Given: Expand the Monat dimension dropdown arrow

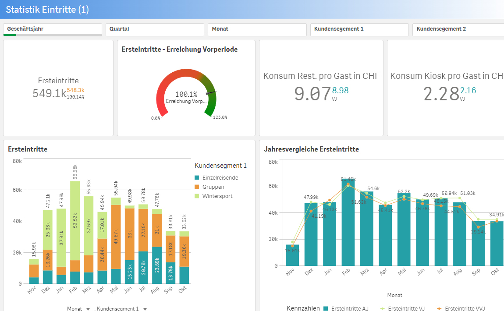Looking at the screenshot, I should coord(88,309).
